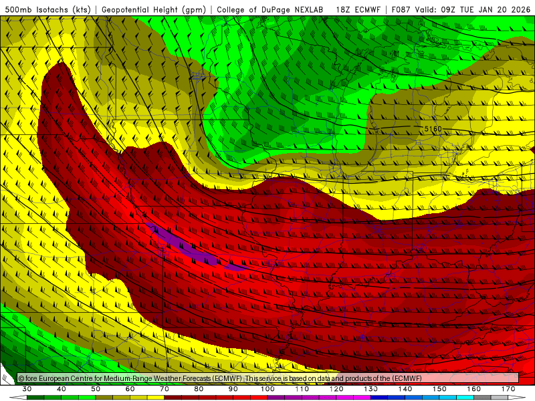535x401 pixels.
Task: Select the dark blue colorbar swatch under 130
Action: (379, 398)
